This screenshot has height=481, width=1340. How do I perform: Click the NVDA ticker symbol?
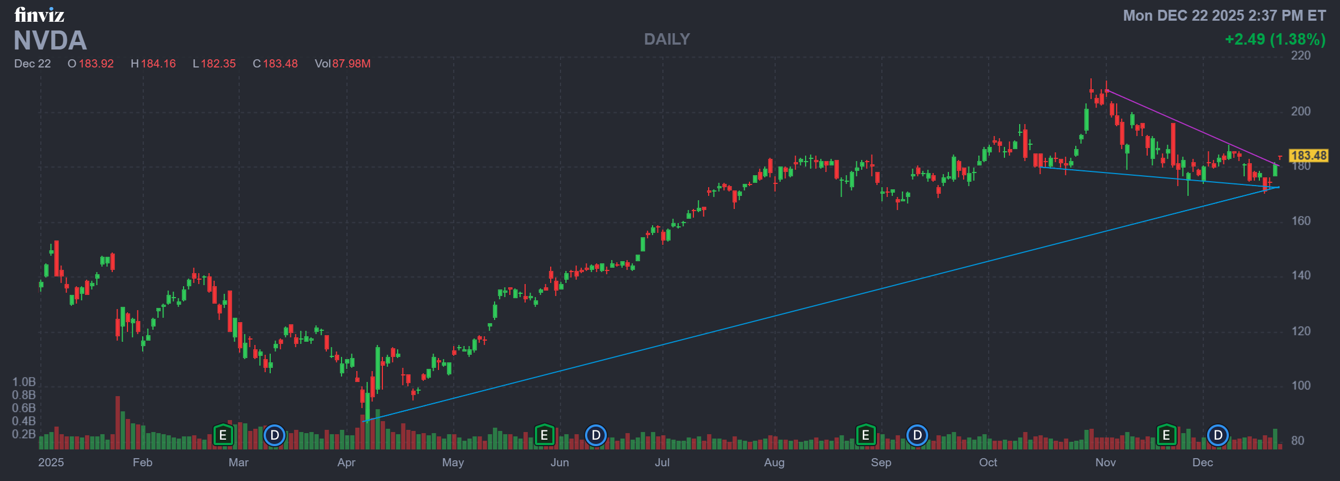click(x=50, y=41)
